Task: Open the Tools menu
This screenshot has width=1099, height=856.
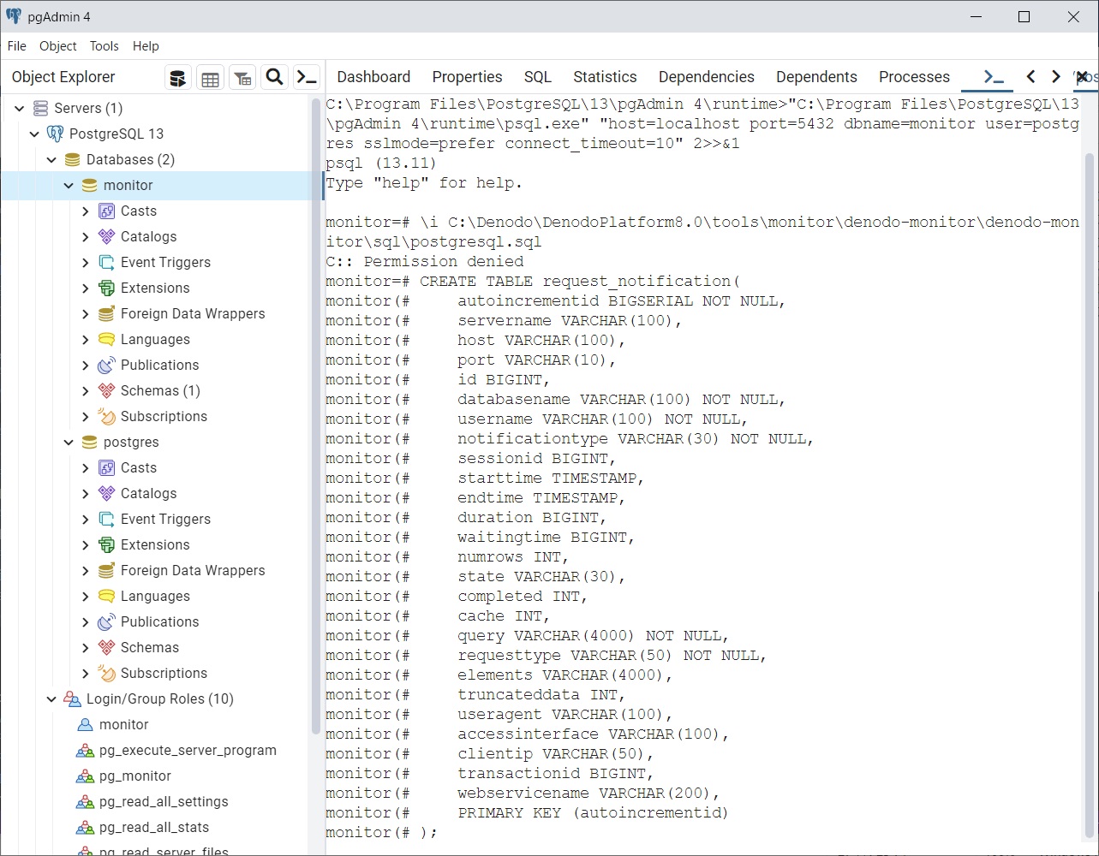Action: click(105, 46)
